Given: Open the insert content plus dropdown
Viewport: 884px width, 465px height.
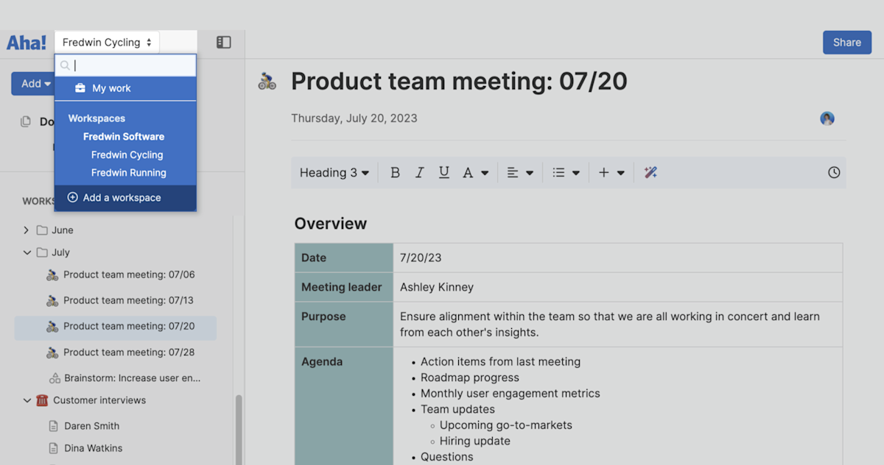Looking at the screenshot, I should click(610, 172).
